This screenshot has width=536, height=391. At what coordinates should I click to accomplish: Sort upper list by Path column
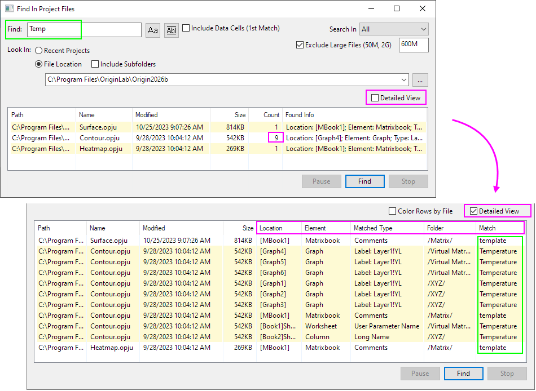[x=42, y=115]
